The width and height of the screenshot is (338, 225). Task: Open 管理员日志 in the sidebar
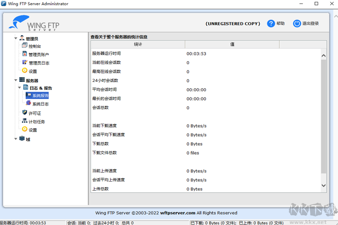[x=39, y=63]
